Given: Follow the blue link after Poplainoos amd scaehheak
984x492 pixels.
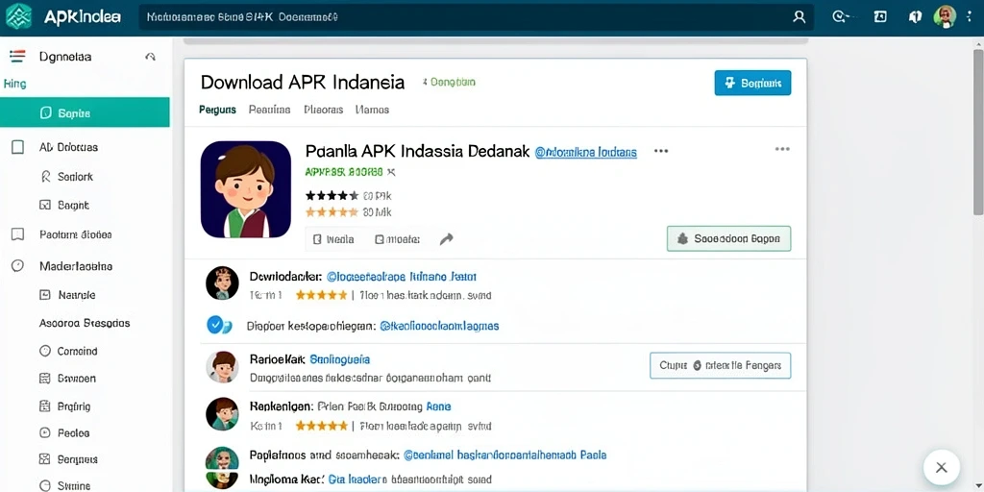Looking at the screenshot, I should click(x=505, y=455).
